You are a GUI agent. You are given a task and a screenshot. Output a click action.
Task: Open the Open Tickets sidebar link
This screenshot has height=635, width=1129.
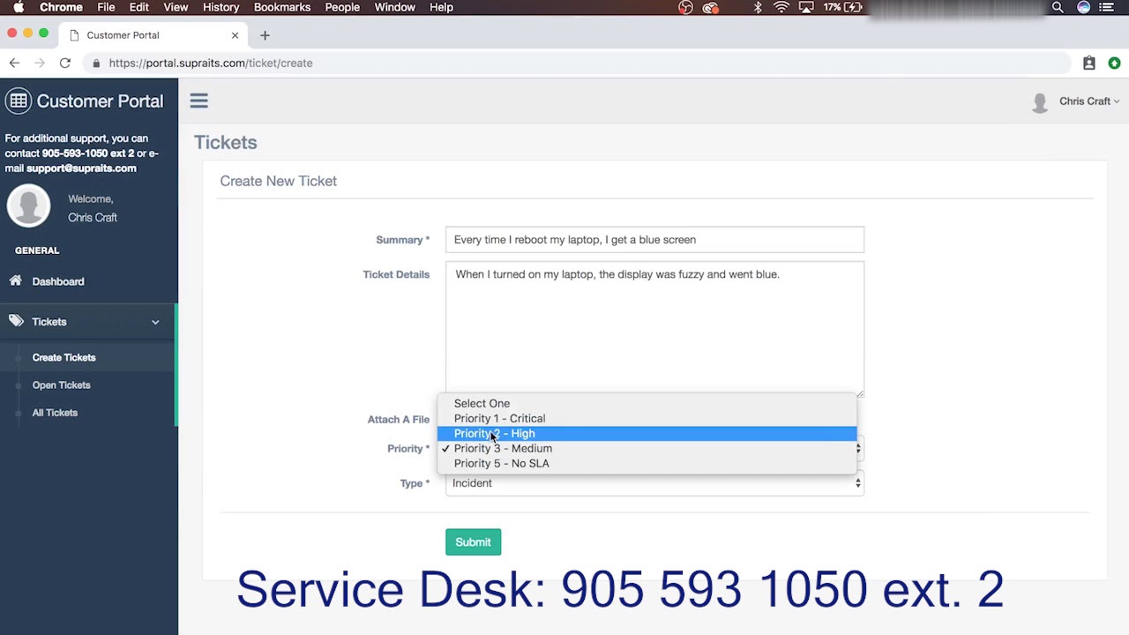pyautogui.click(x=61, y=385)
